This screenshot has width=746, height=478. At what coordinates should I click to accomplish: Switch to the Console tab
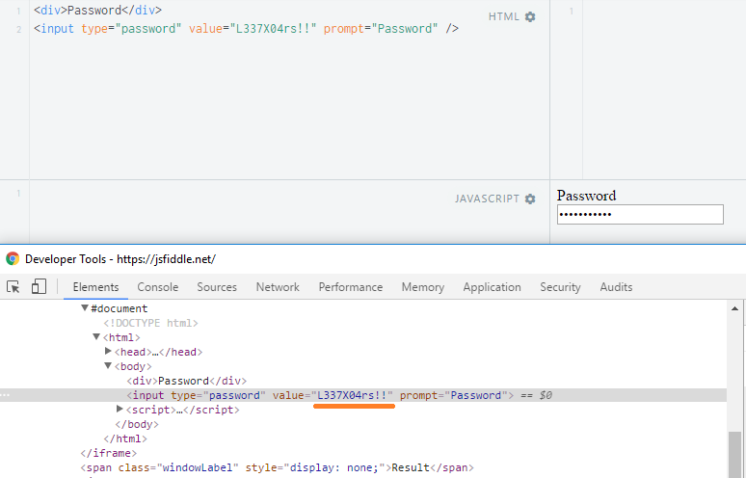tap(157, 287)
